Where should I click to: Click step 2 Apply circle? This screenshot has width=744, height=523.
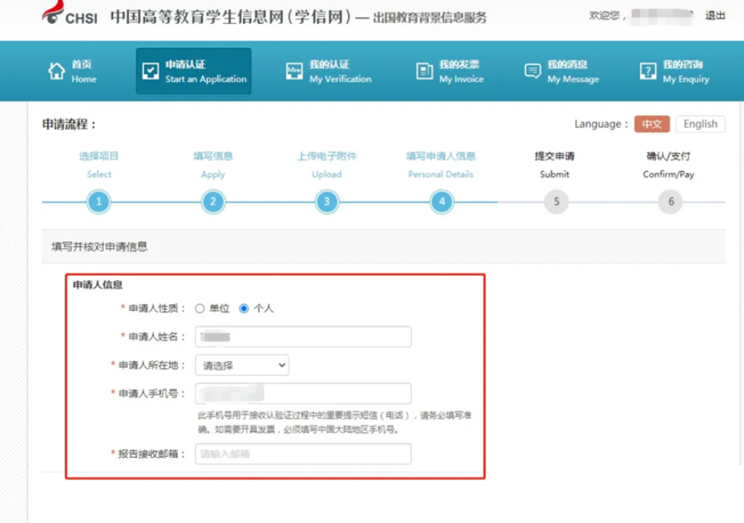pos(213,202)
